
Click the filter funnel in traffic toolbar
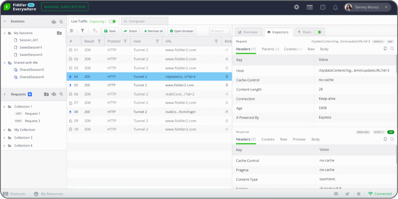(x=83, y=31)
